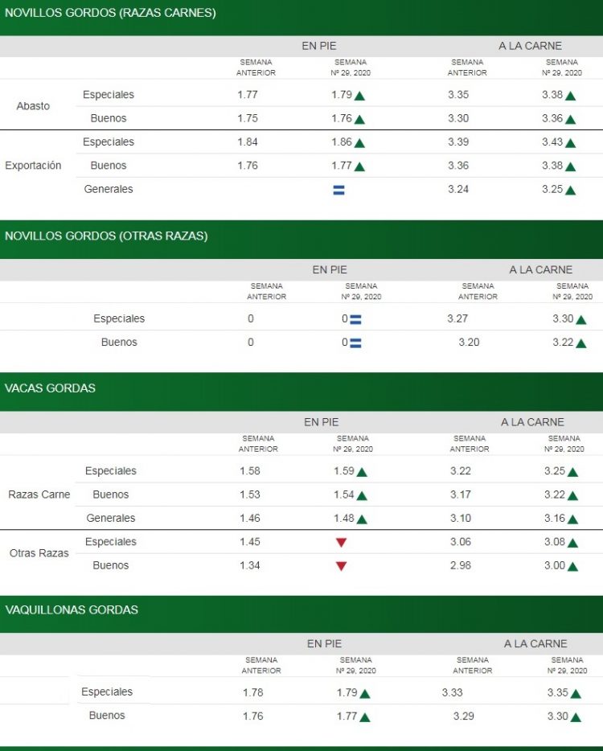
Task: Click the Otras Razas row group label
Action: (39, 553)
